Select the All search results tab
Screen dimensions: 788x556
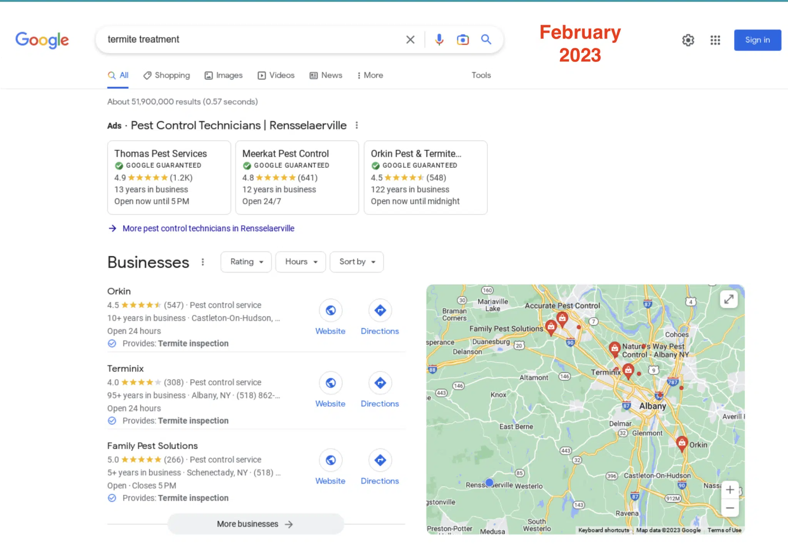119,75
